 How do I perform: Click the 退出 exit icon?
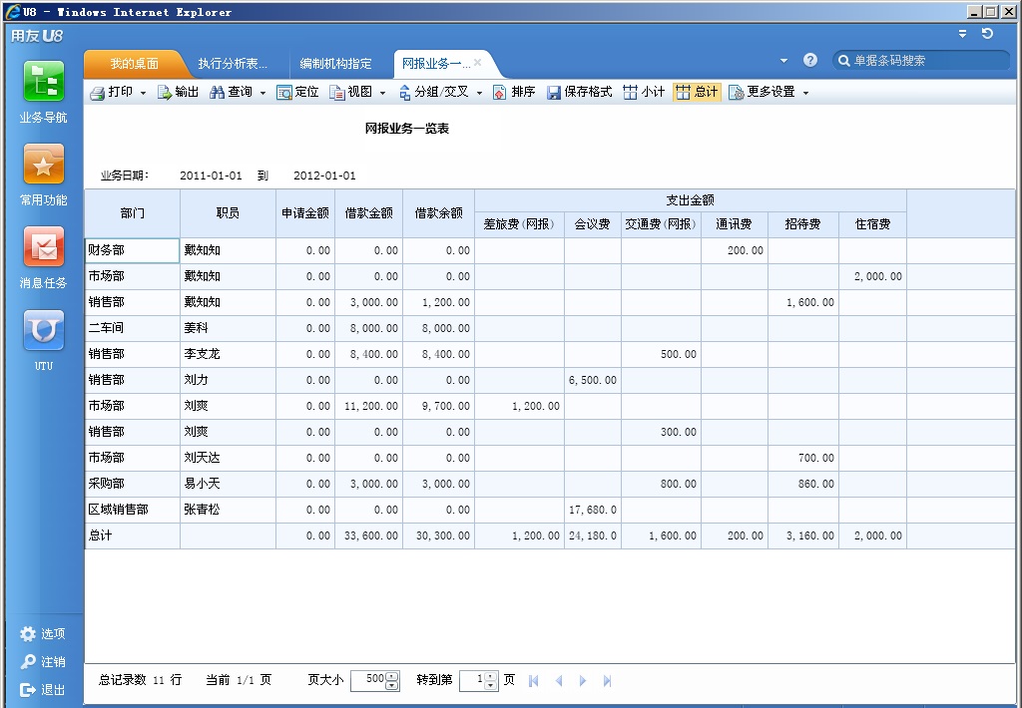coord(28,690)
